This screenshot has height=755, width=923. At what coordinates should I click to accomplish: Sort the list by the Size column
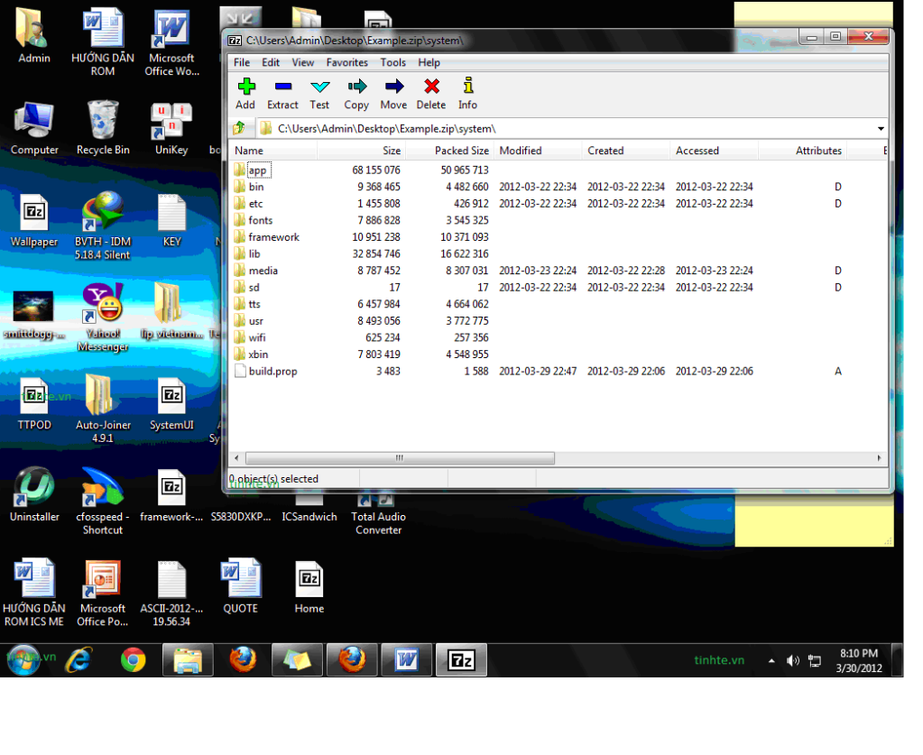point(362,151)
